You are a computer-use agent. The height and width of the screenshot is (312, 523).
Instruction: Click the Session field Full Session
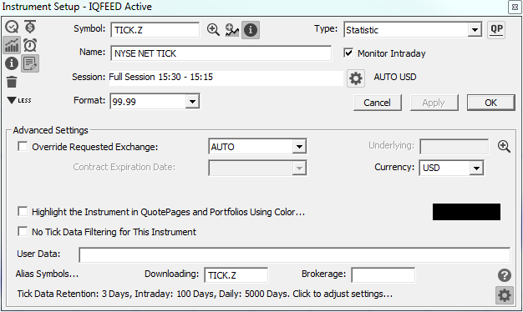pos(226,78)
